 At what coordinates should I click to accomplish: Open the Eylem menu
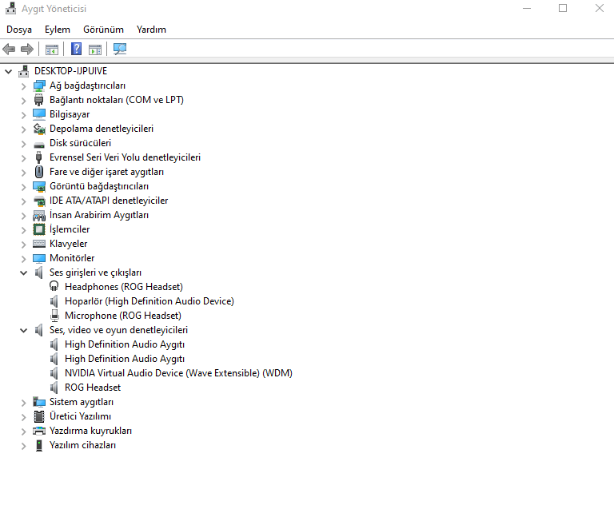coord(58,30)
